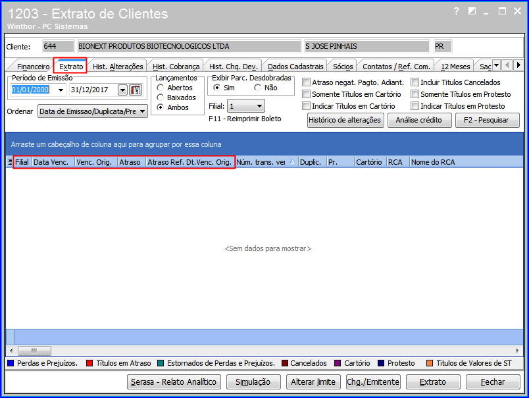Click the Atraso column header

pos(132,162)
